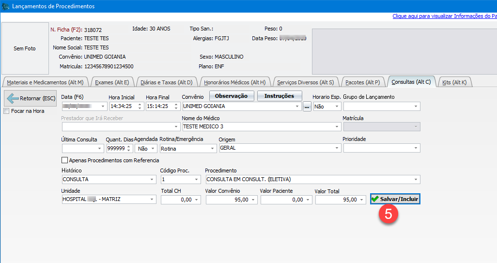
Task: Open the Exames (Alt E) tab
Action: [x=112, y=82]
